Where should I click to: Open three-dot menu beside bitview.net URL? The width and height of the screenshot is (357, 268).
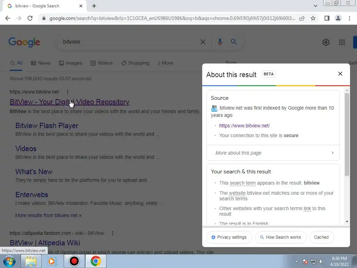(67, 92)
